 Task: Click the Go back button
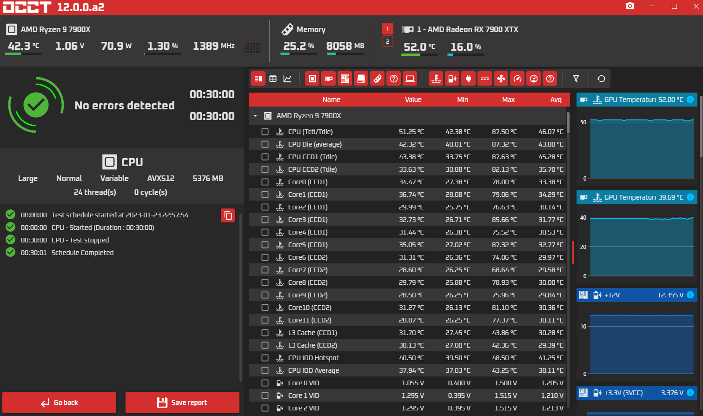pos(59,403)
